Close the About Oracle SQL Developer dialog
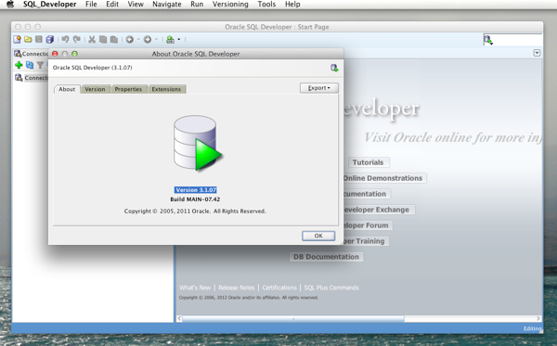557x346 pixels. click(55, 54)
